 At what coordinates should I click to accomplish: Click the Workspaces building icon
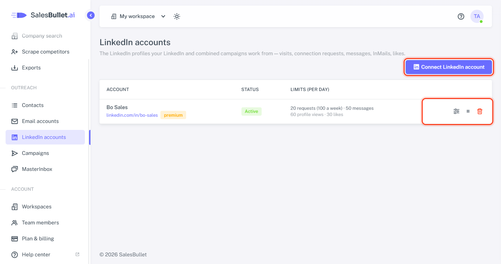point(15,207)
